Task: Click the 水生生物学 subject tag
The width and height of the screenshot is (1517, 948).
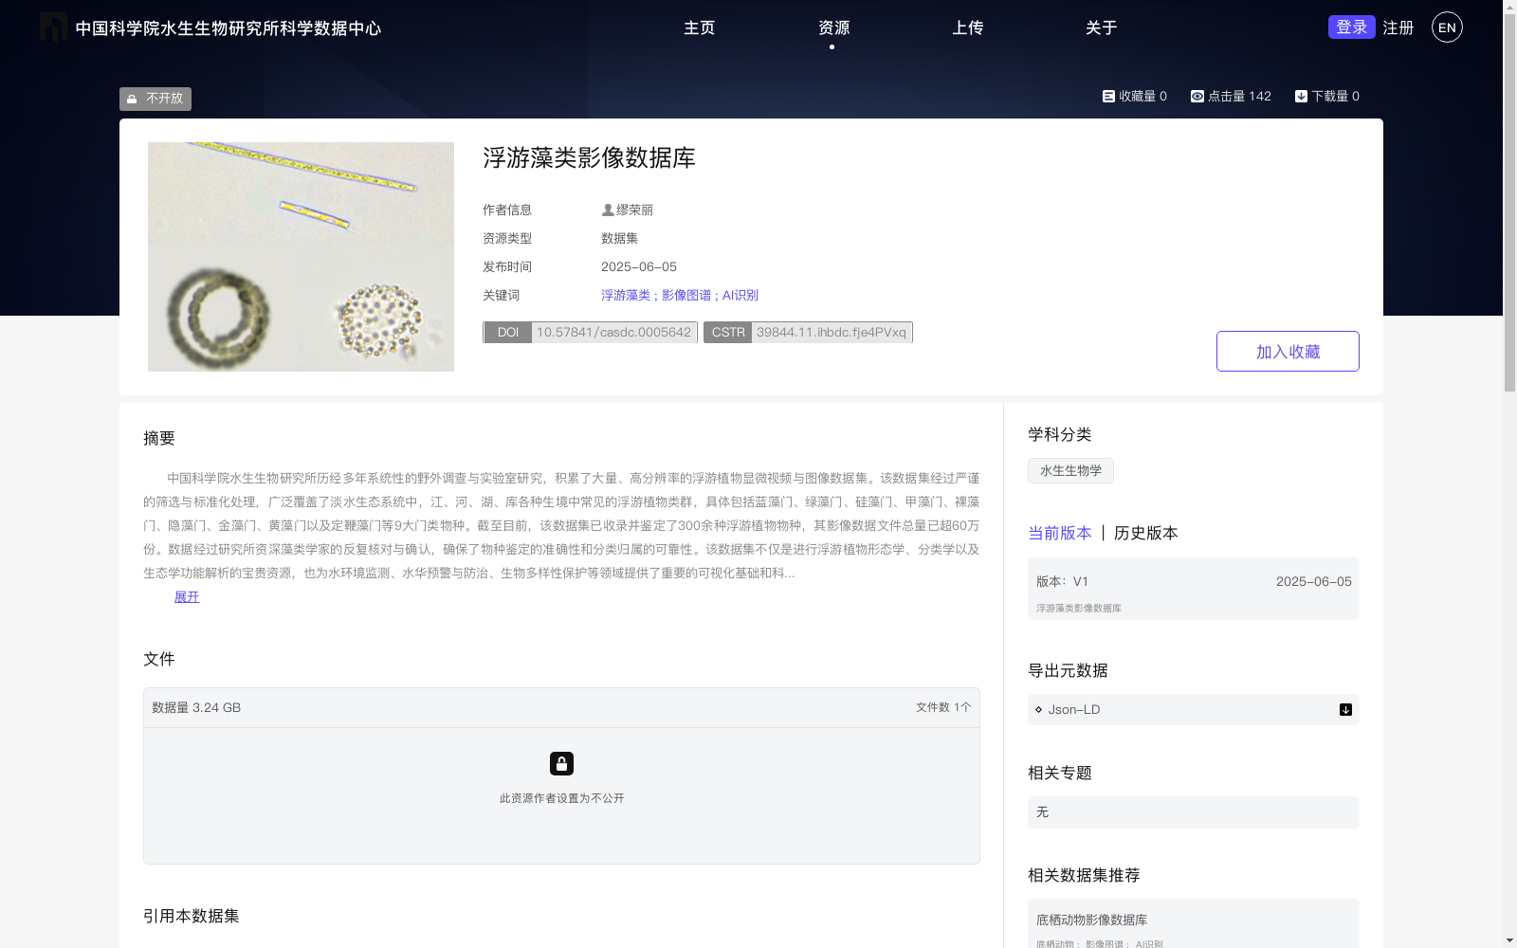Action: (1071, 470)
